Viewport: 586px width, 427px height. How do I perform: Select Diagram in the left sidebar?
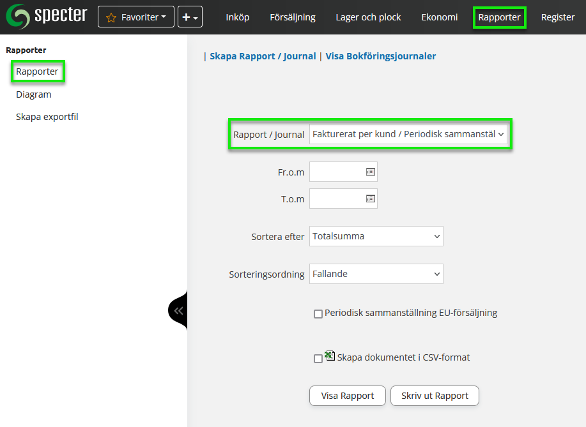pyautogui.click(x=34, y=94)
